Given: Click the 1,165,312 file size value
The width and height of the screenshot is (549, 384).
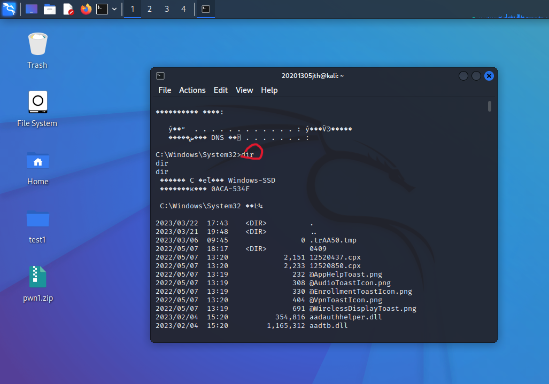Looking at the screenshot, I should (285, 326).
